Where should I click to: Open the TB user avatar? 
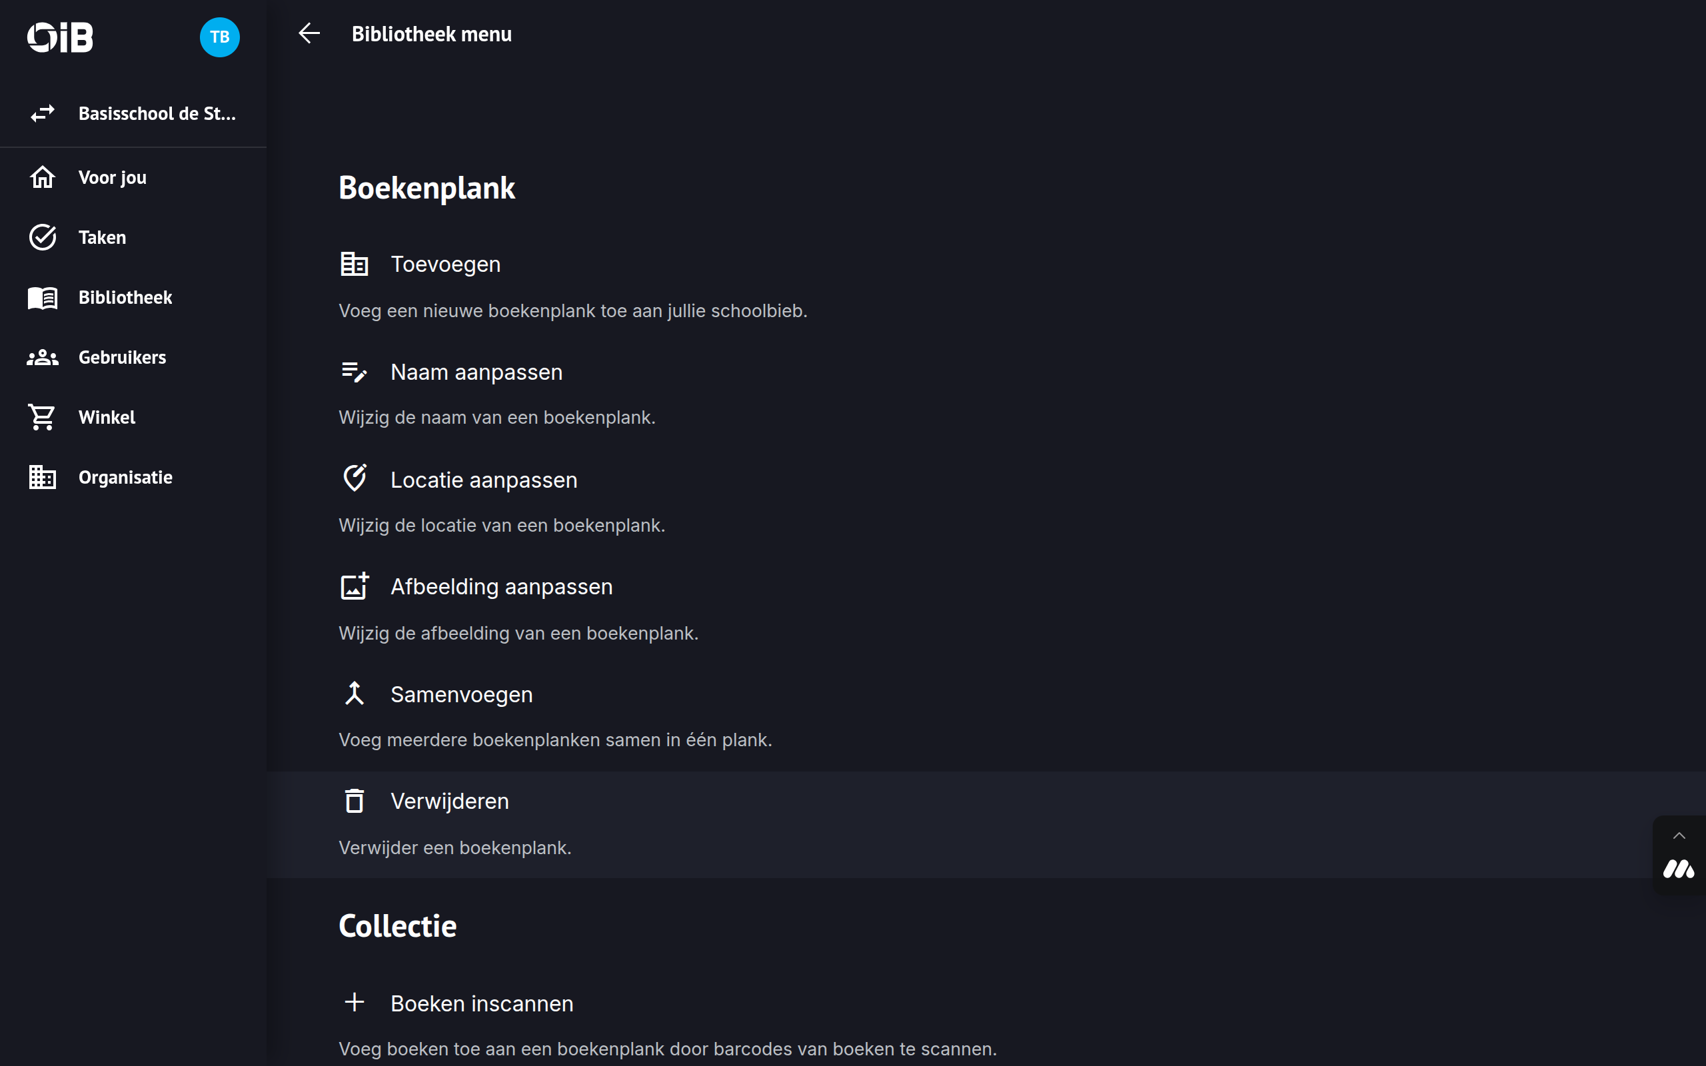[219, 37]
